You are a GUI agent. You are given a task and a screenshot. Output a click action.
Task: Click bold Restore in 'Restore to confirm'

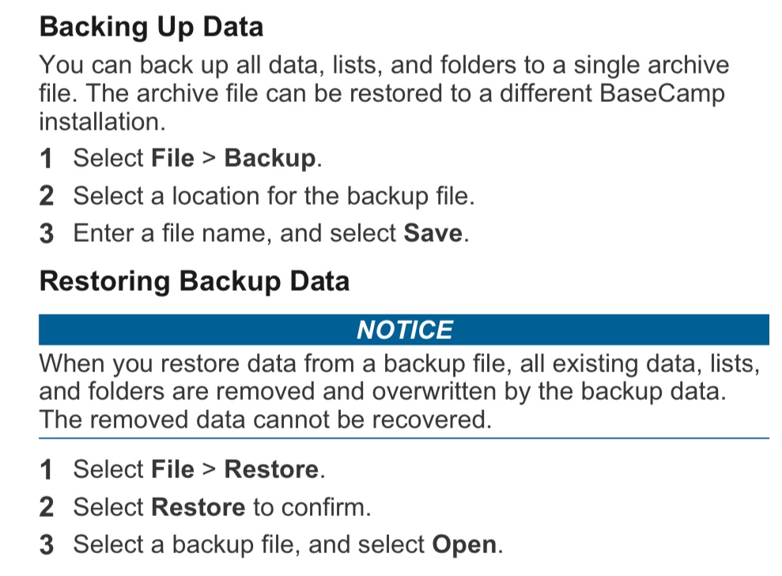coord(198,507)
